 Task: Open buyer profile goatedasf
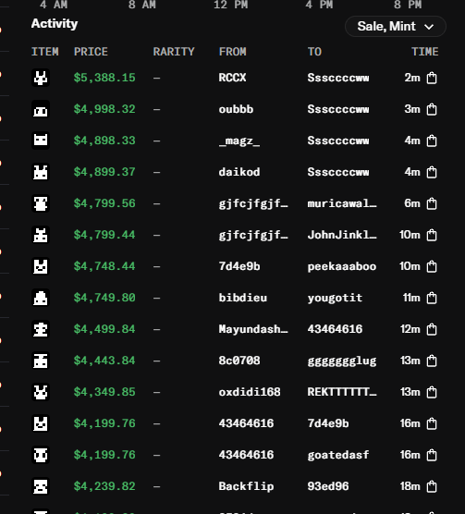pos(338,455)
